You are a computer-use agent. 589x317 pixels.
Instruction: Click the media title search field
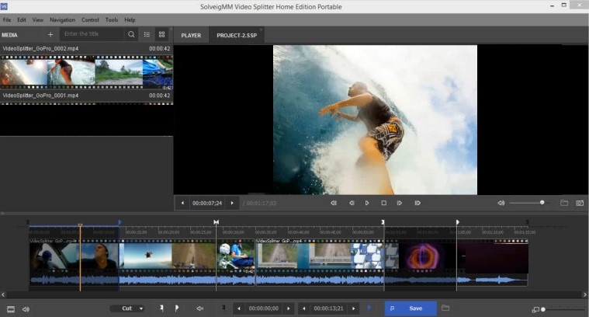pyautogui.click(x=92, y=34)
